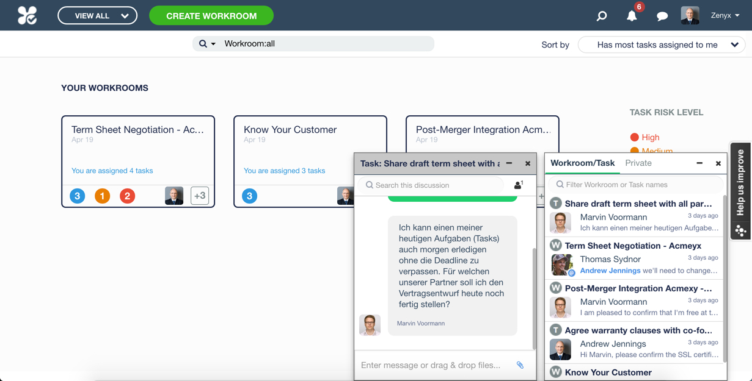Minimize the Workroom/Task messages panel
The image size is (752, 381).
[x=699, y=163]
